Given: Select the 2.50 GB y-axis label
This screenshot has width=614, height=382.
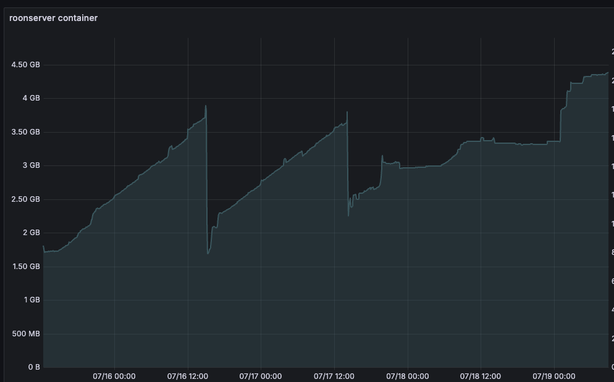Looking at the screenshot, I should (x=25, y=199).
